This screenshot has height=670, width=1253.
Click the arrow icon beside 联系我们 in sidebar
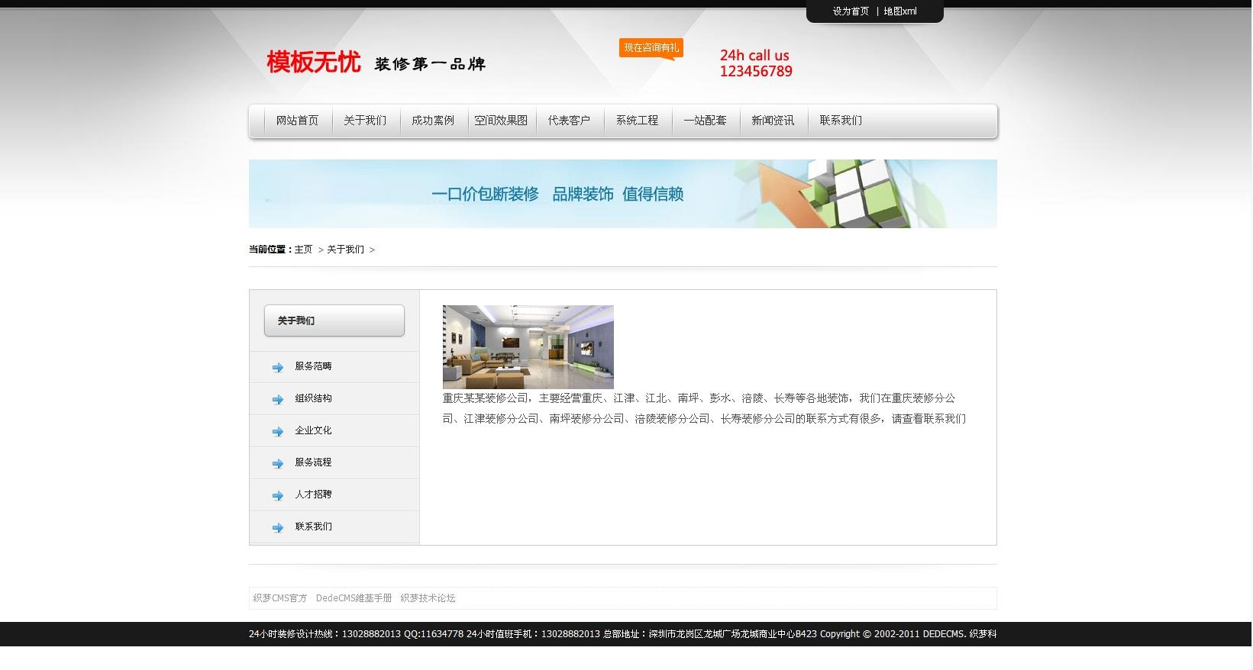click(x=278, y=527)
